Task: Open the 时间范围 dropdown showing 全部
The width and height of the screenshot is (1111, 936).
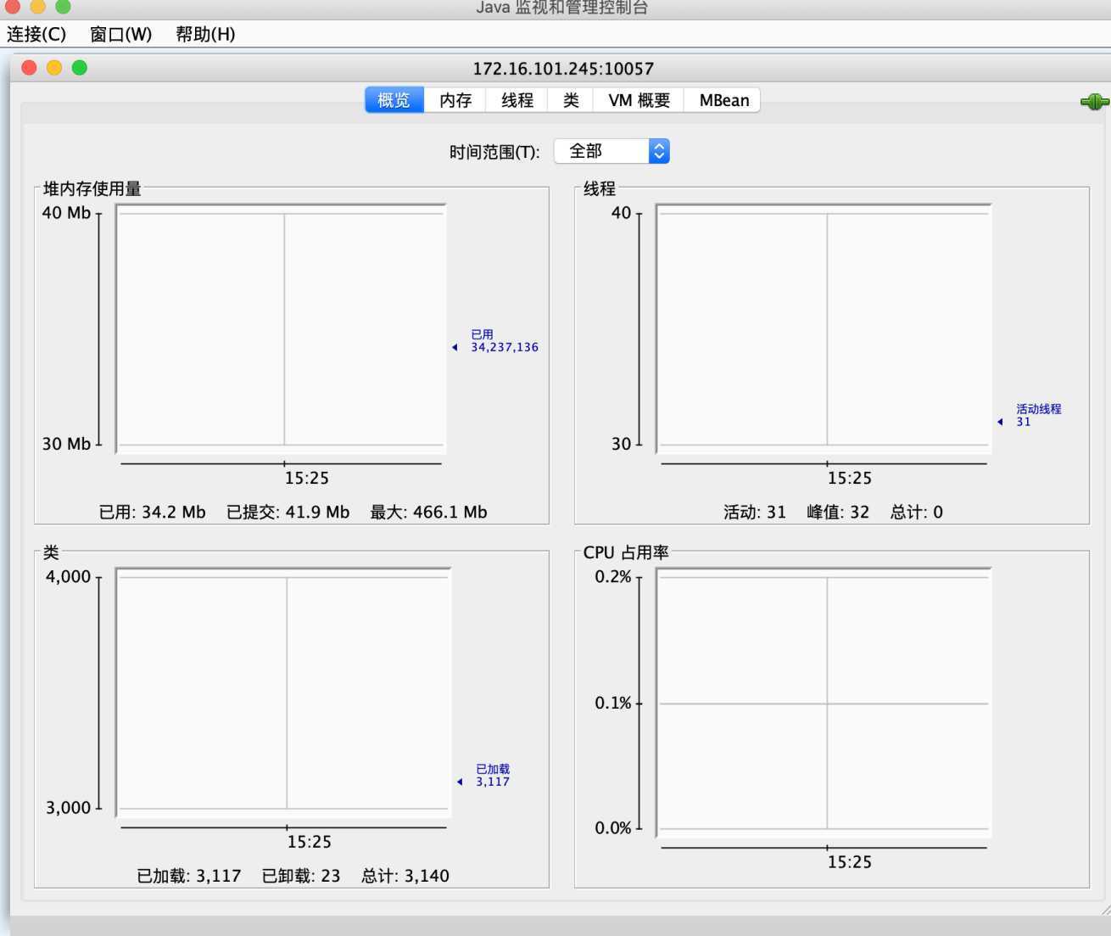Action: (611, 151)
